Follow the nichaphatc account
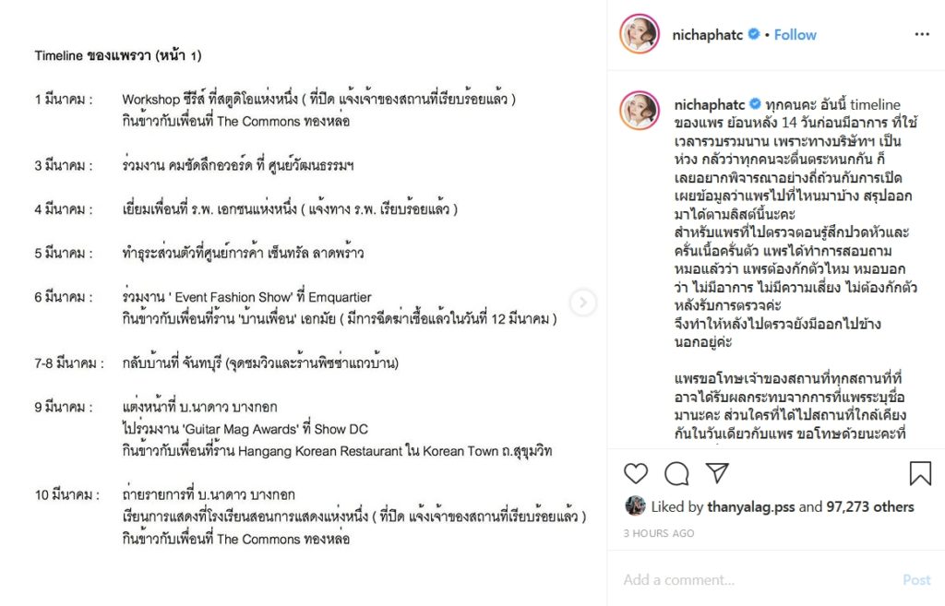The height and width of the screenshot is (606, 945). [795, 35]
